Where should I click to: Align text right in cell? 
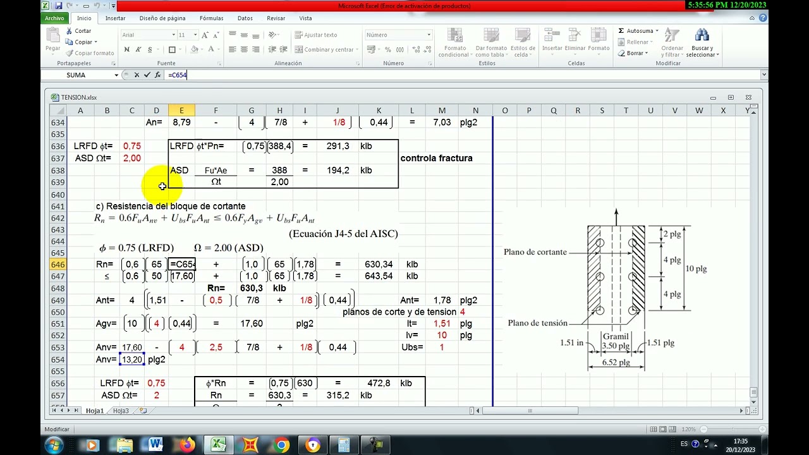(x=255, y=49)
